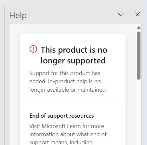Click blank space beside Help title
The height and width of the screenshot is (145, 147).
72,15
